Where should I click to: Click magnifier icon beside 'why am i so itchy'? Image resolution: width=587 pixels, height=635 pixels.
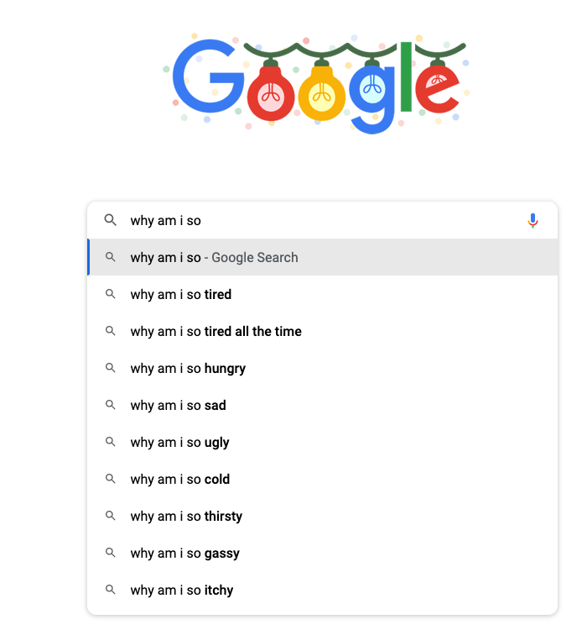(x=111, y=590)
